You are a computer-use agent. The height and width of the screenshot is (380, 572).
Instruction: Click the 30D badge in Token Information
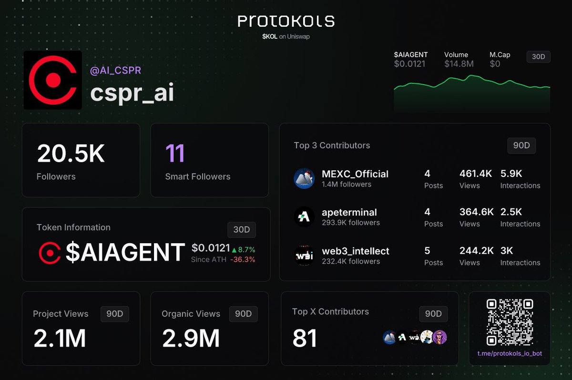point(241,230)
